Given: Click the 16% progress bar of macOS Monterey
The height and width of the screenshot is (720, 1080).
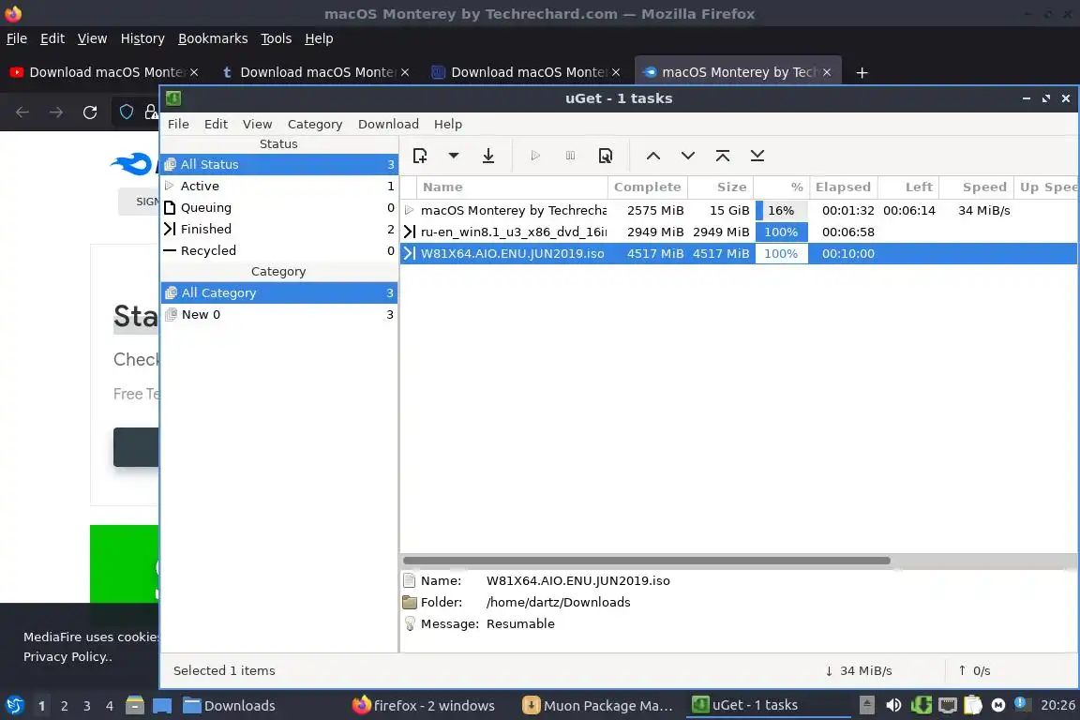Looking at the screenshot, I should pos(782,210).
